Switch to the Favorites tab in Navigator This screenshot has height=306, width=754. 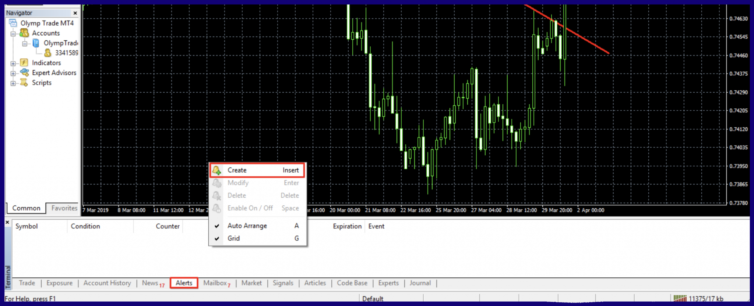coord(64,208)
